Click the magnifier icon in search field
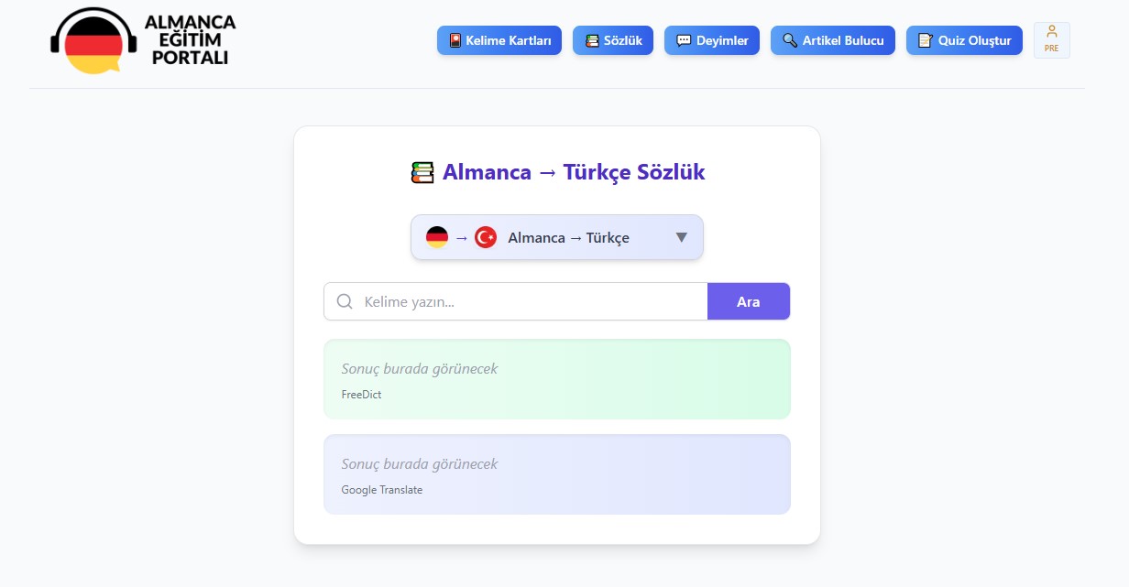This screenshot has height=587, width=1129. [x=345, y=301]
